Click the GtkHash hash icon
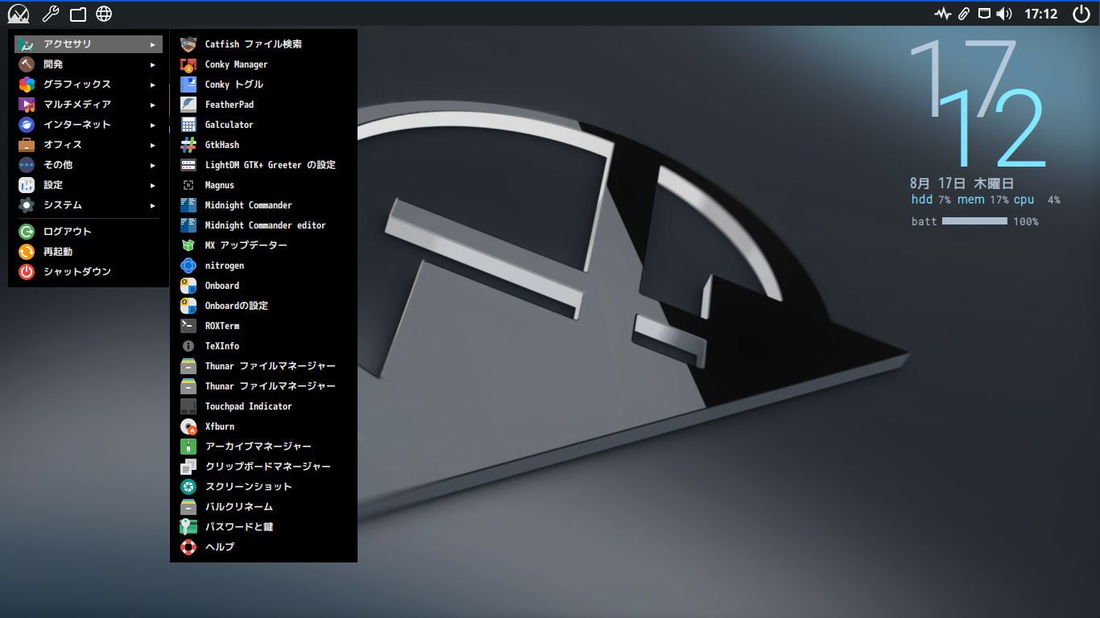Screen dimensions: 1100x618 [188, 145]
